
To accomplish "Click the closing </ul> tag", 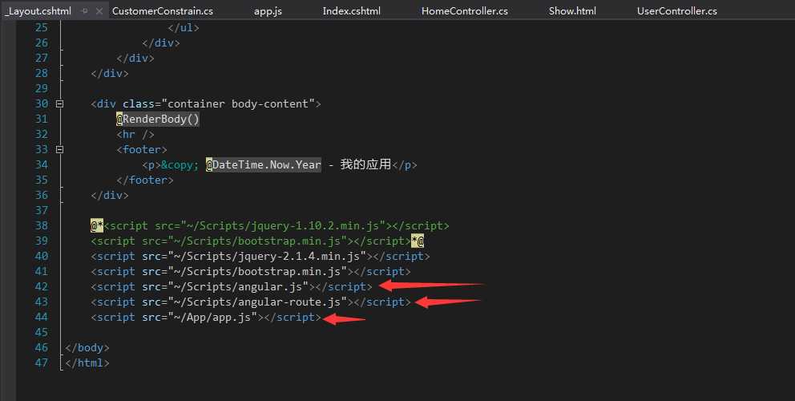I will tap(184, 27).
